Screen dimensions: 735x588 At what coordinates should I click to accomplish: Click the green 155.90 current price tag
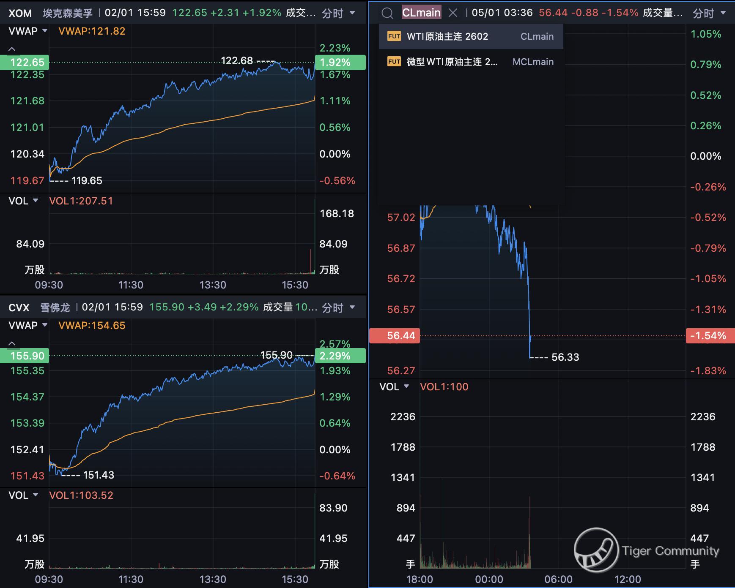(x=25, y=356)
